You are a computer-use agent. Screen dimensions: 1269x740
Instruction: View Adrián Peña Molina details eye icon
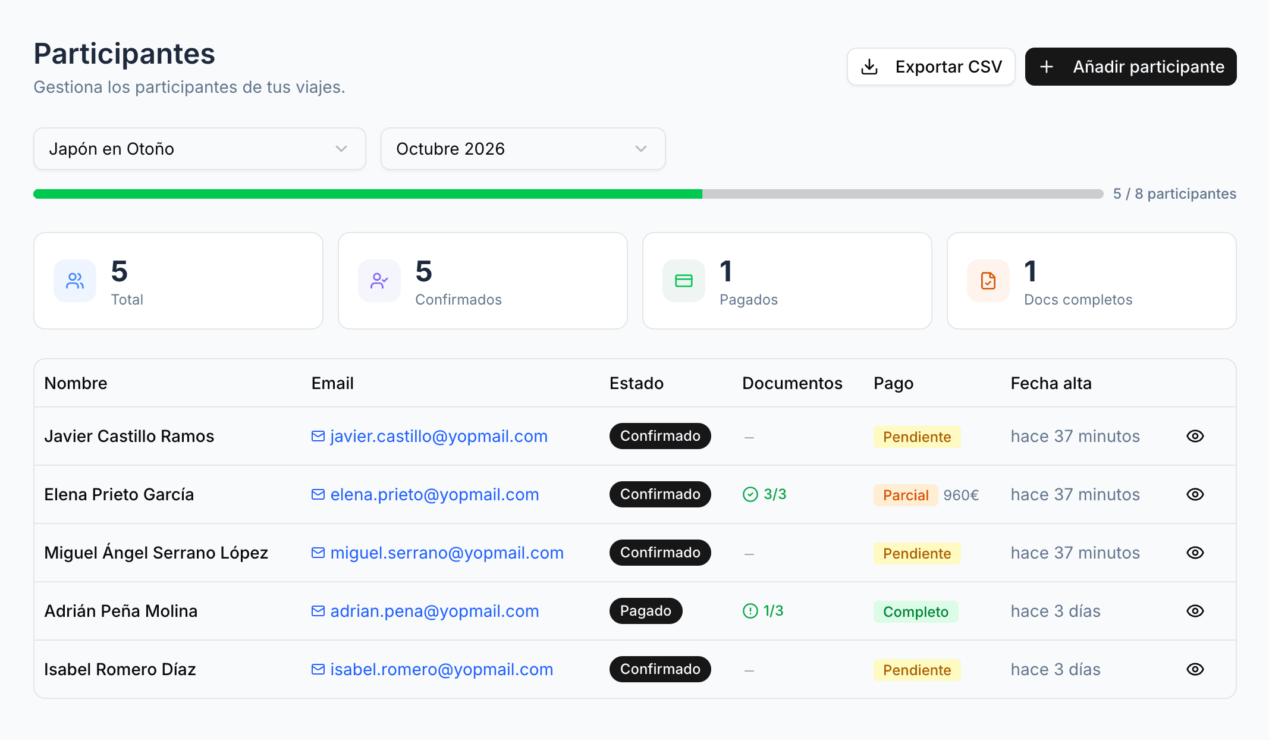click(1195, 611)
